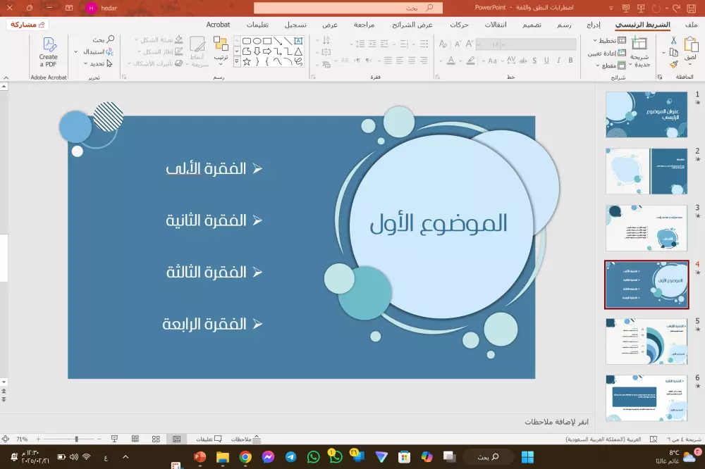Switch to the إدراج ribbon tab

(593, 23)
